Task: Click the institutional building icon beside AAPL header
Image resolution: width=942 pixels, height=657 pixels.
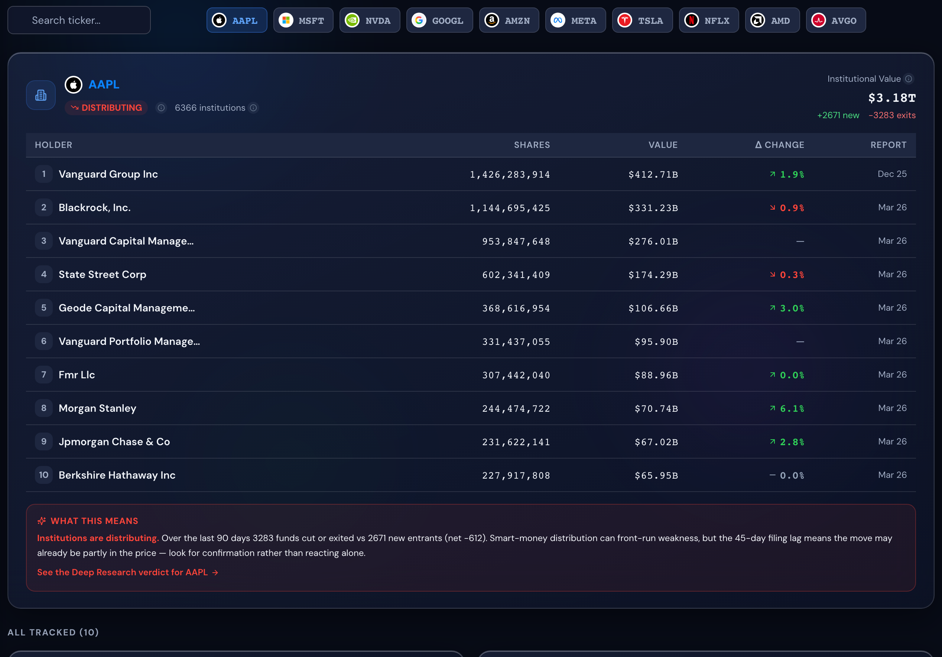Action: point(41,95)
